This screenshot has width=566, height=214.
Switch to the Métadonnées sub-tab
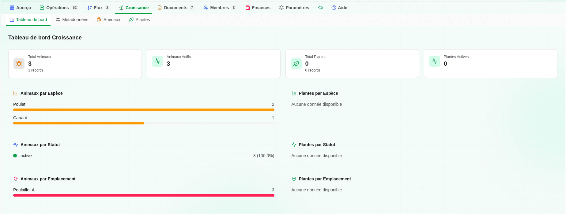point(72,20)
